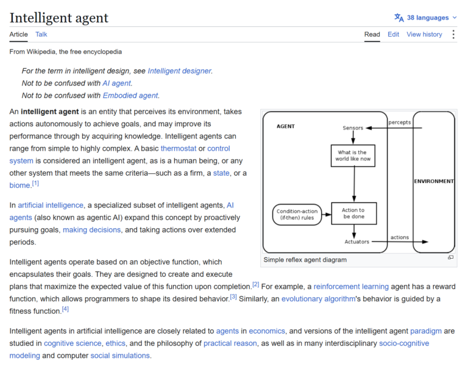Follow the Intelligent designer link
468x366 pixels.
click(x=179, y=71)
